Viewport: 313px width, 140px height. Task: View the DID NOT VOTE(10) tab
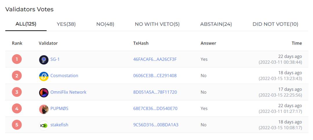(275, 24)
